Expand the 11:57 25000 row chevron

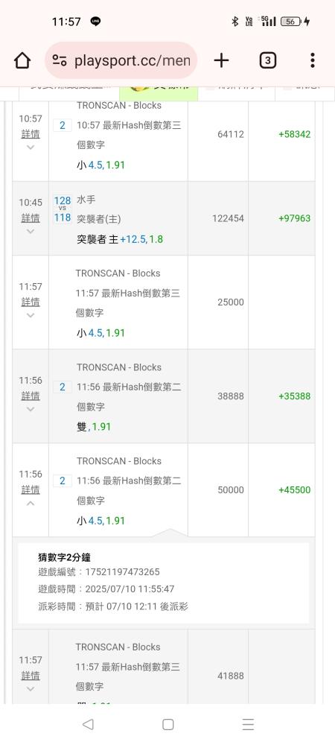(x=31, y=315)
